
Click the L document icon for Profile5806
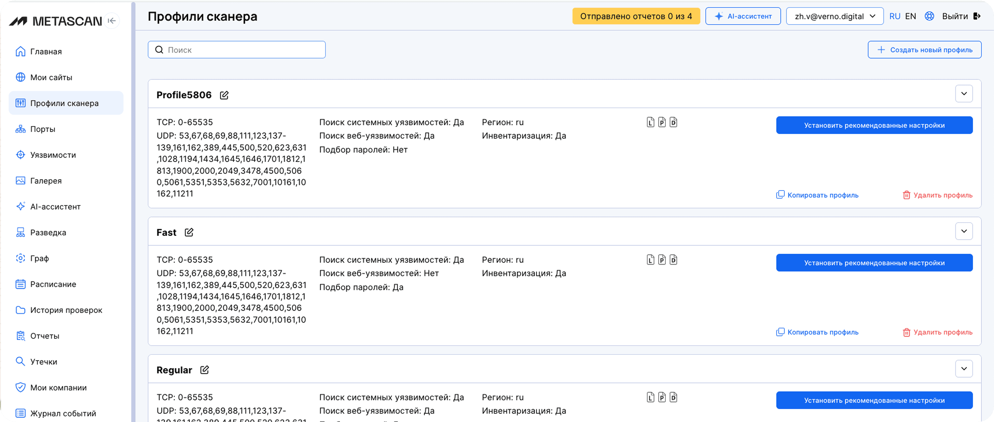[x=651, y=122]
